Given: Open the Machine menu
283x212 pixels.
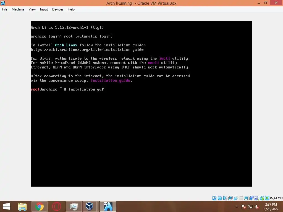Looking at the screenshot, I should coord(18,9).
